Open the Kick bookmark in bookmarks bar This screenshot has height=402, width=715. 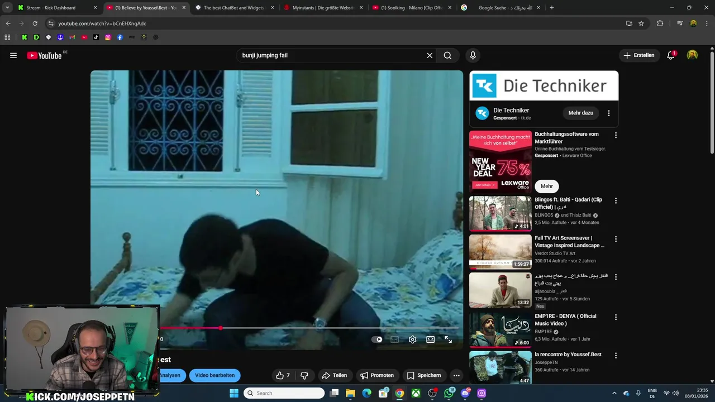click(x=25, y=37)
